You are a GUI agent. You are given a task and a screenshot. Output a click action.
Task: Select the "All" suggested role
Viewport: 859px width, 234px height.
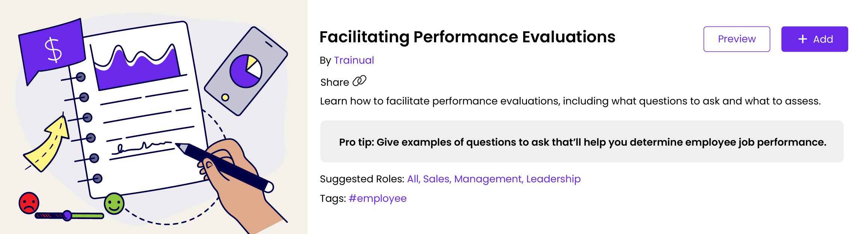coord(413,179)
